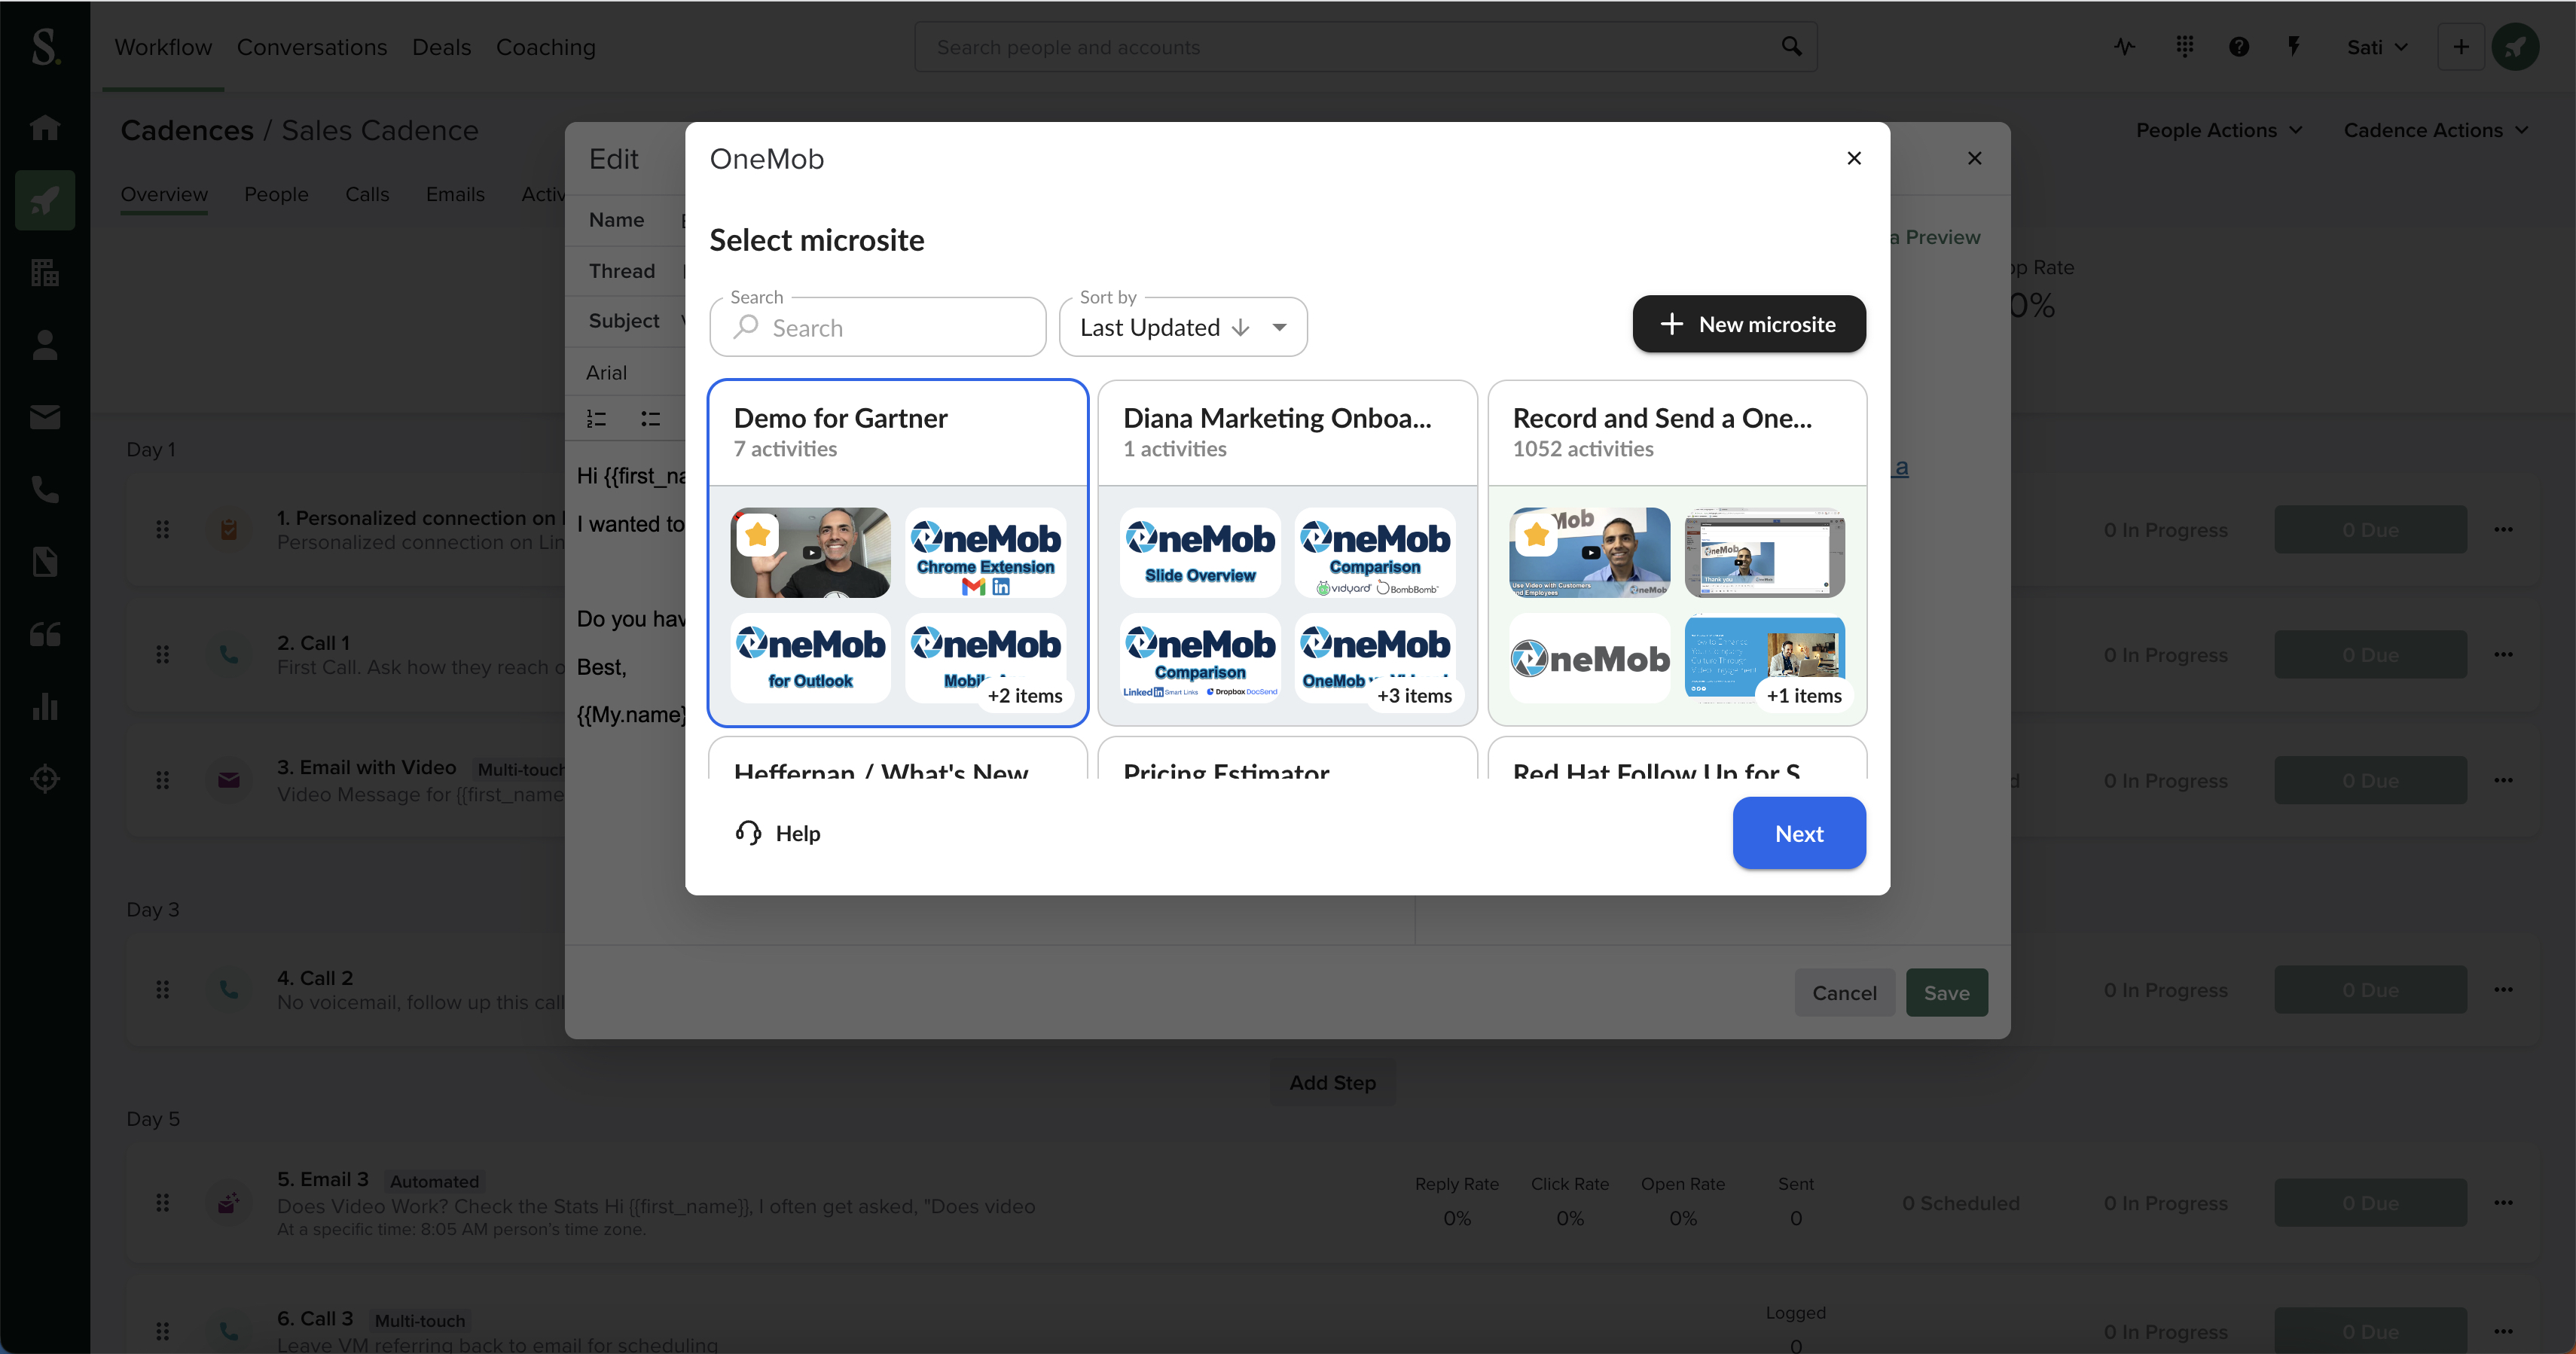Viewport: 2576px width, 1354px height.
Task: Select the Diana Marketing Onboarding microsite card
Action: click(x=1287, y=432)
